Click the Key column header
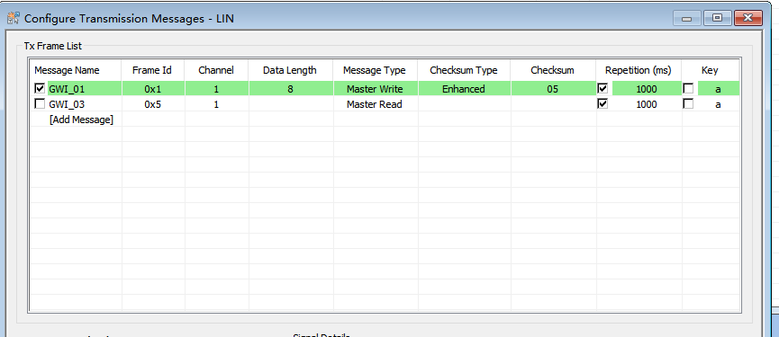 [710, 70]
